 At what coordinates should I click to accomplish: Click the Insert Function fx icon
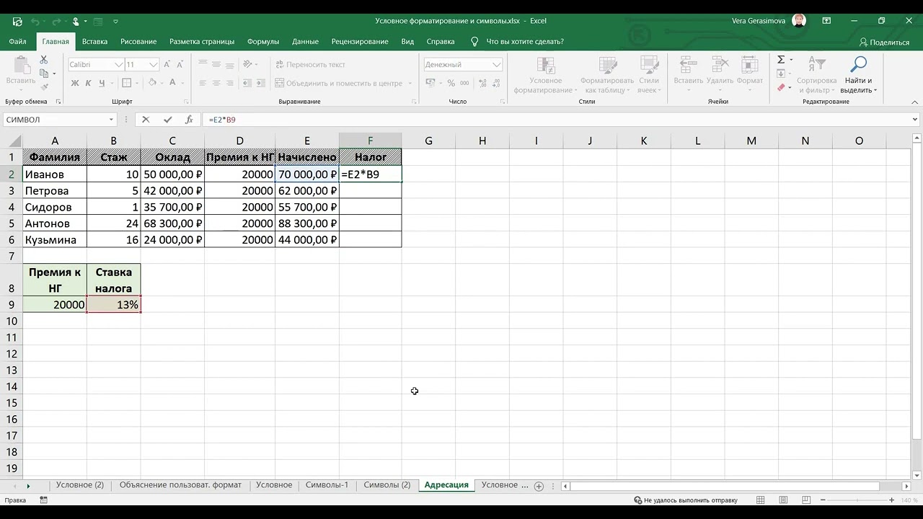pos(189,120)
